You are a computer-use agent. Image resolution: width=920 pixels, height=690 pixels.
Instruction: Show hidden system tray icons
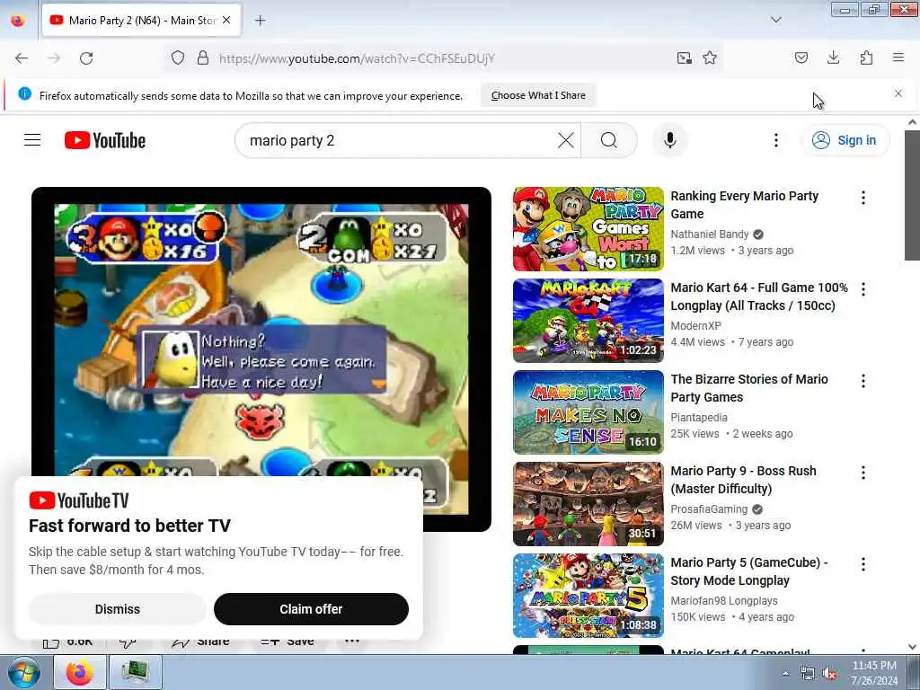(x=785, y=674)
